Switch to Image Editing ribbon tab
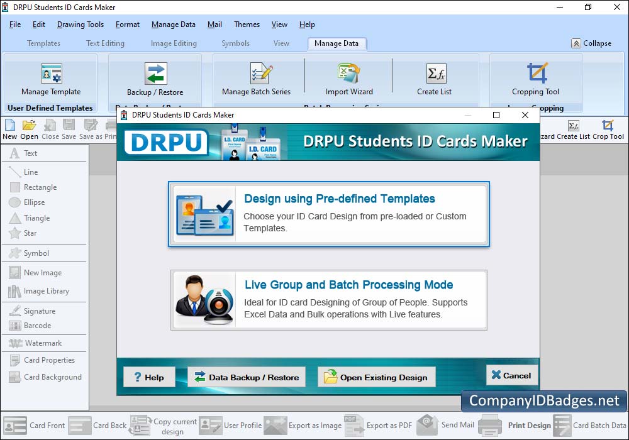The image size is (629, 440). tap(174, 43)
